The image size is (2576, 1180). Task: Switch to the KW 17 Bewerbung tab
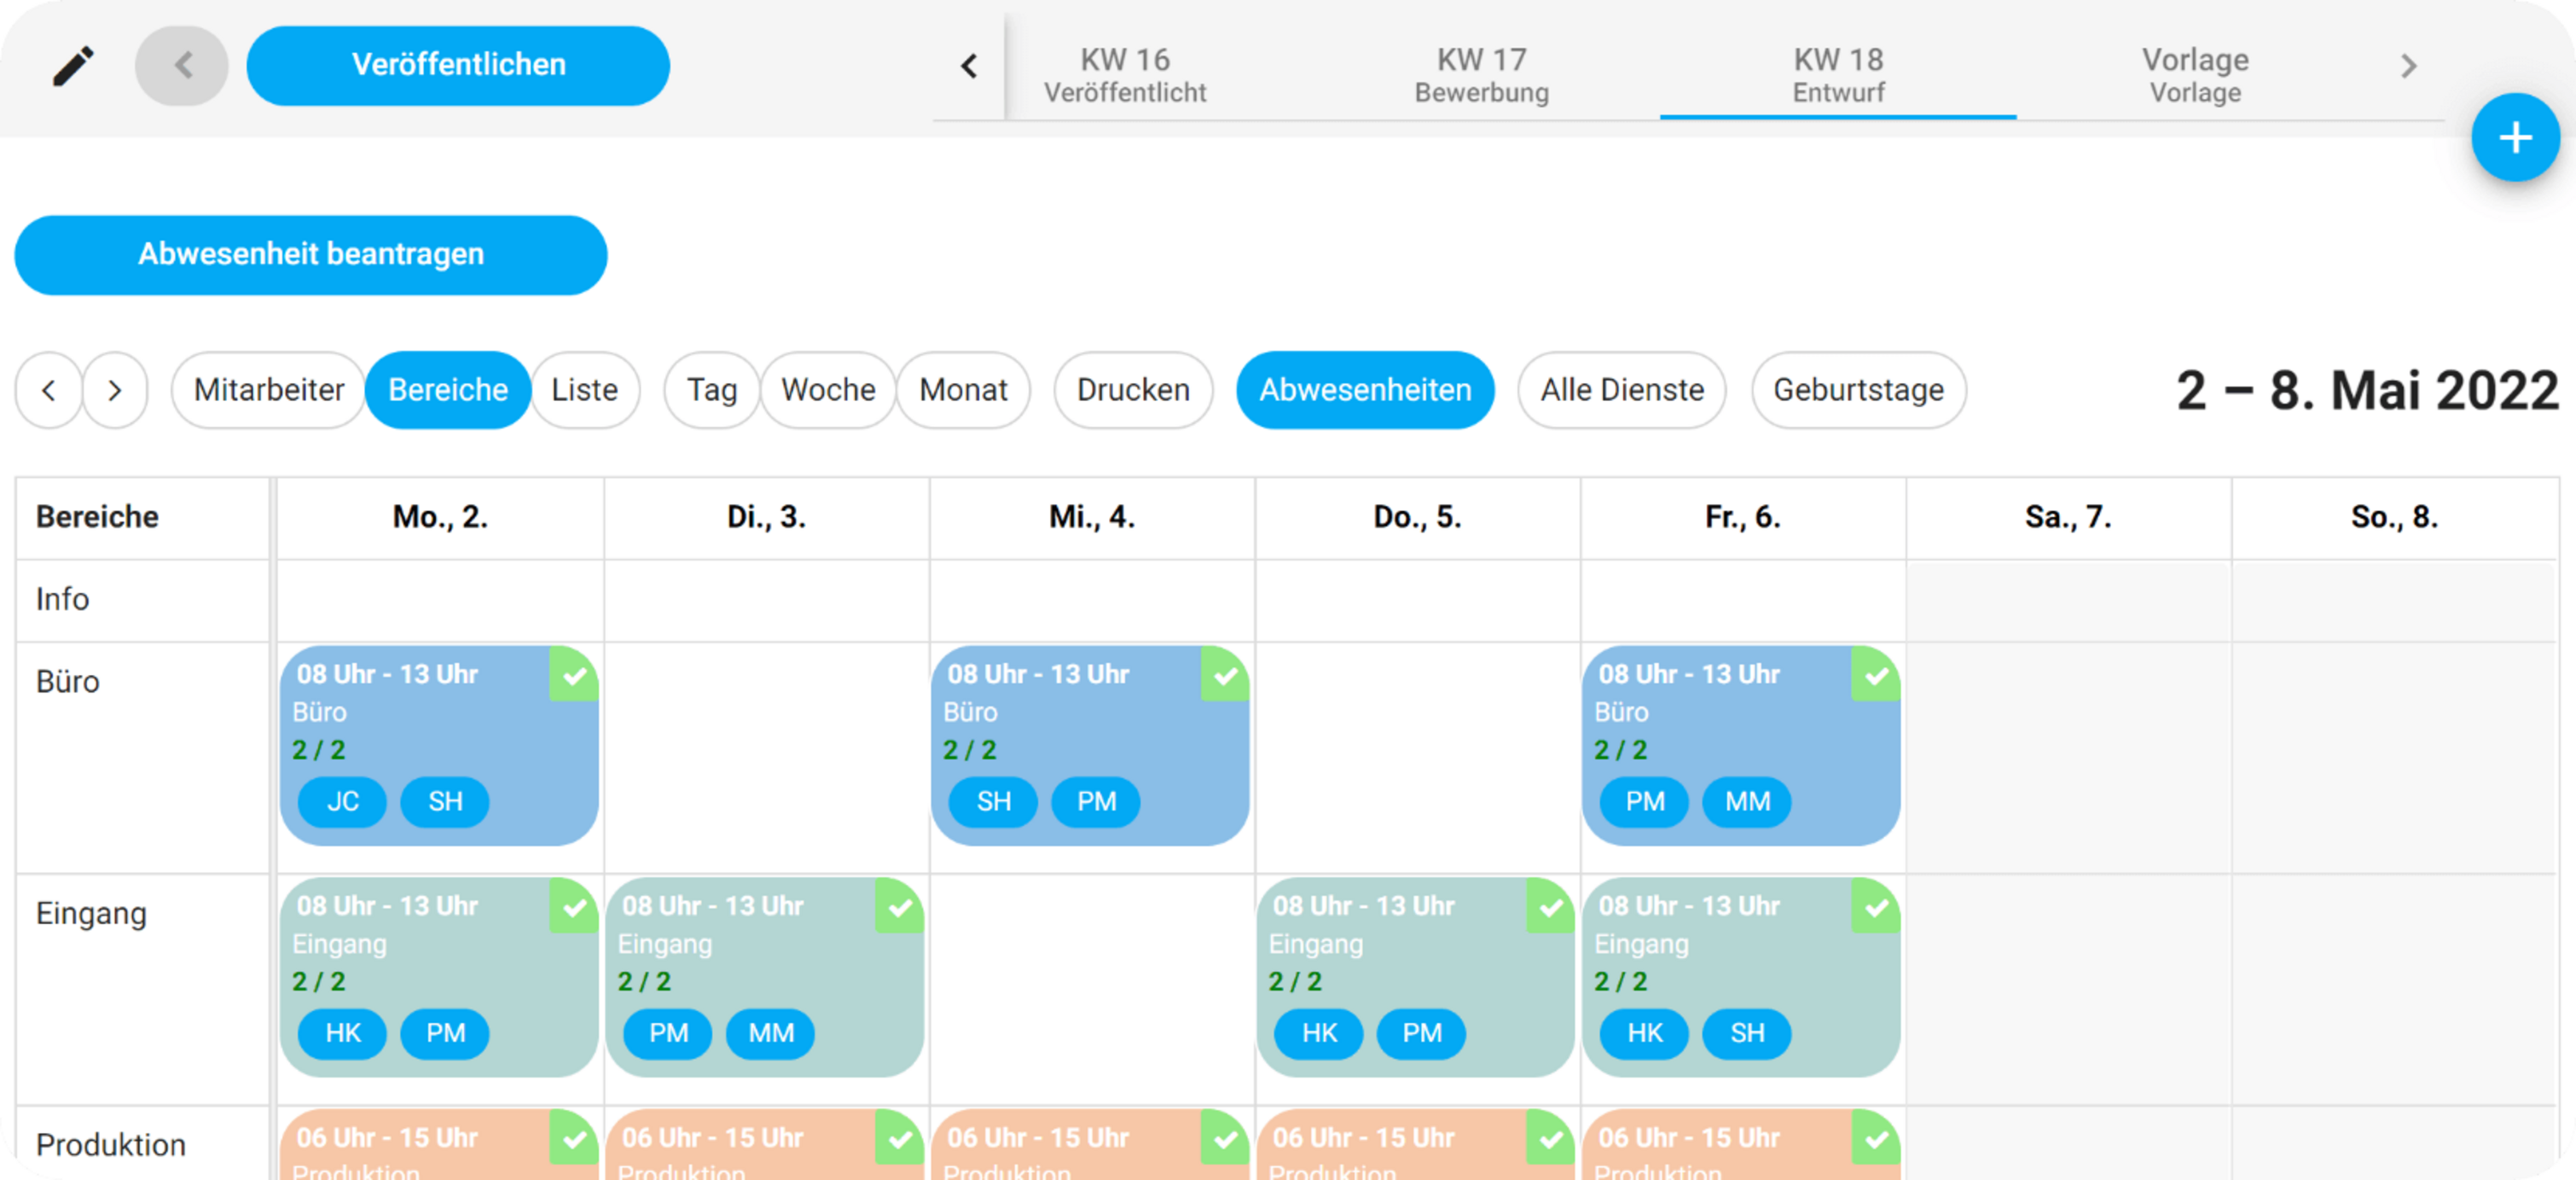[x=1480, y=75]
